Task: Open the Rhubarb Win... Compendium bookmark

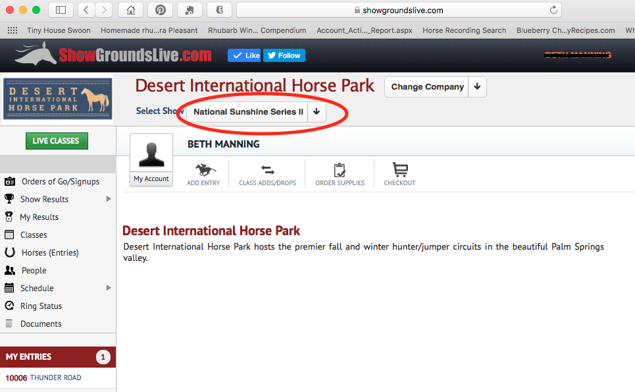Action: coord(257,30)
